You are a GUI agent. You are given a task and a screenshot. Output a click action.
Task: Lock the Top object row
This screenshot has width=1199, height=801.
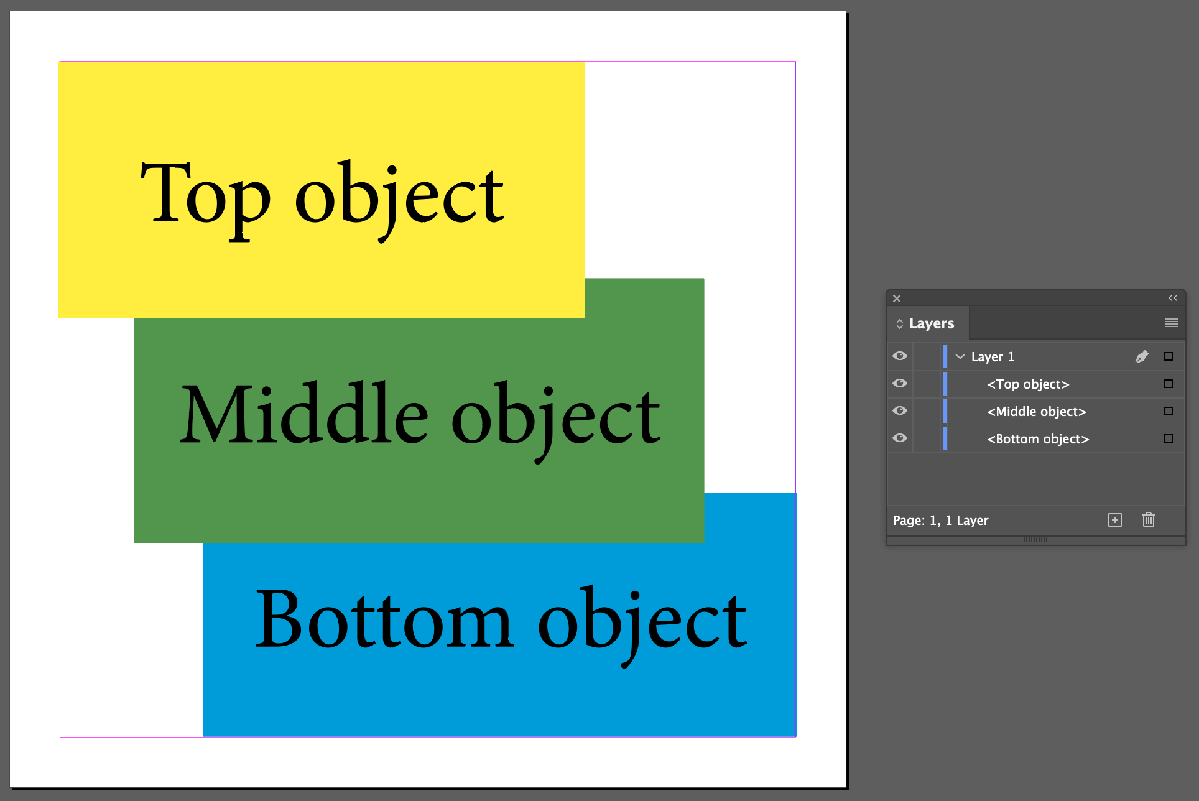point(927,384)
